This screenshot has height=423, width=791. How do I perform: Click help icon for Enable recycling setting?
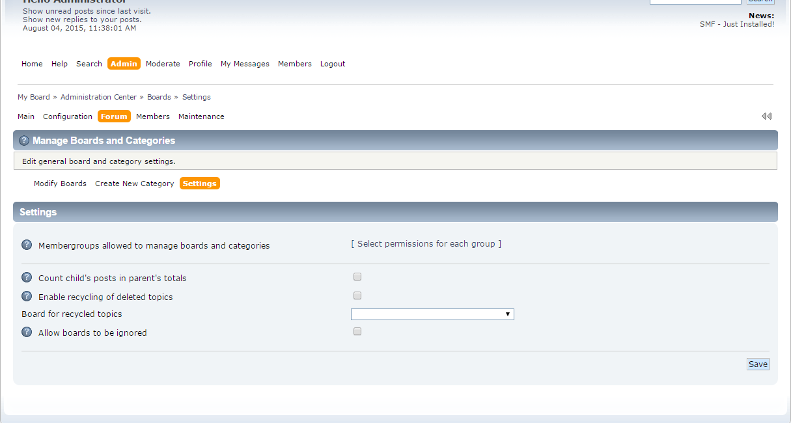[x=27, y=296]
